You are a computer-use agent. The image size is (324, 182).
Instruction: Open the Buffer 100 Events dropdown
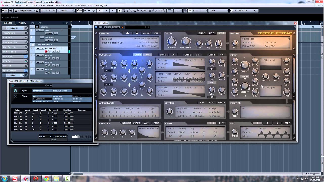point(58,136)
